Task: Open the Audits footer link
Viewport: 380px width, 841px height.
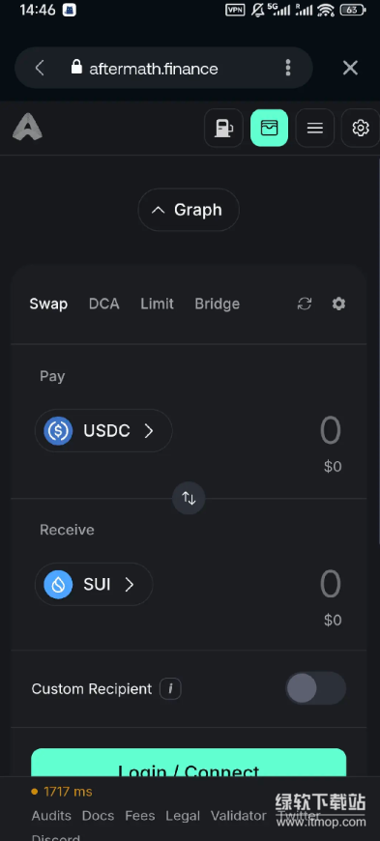Action: tap(51, 816)
